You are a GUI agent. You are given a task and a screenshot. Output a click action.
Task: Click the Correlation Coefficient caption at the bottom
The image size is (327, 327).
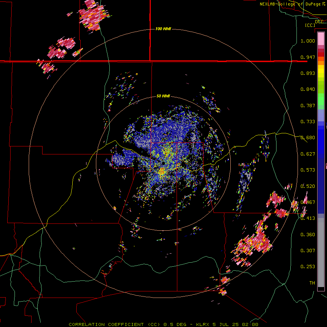(x=163, y=324)
